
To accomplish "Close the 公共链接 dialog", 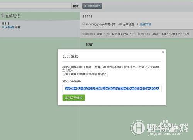I will [x=163, y=52].
